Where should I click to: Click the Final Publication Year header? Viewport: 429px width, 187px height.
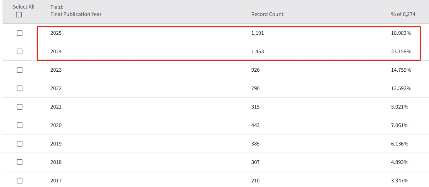[76, 14]
